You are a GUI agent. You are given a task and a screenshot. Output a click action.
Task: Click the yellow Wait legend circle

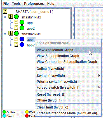point(27,112)
